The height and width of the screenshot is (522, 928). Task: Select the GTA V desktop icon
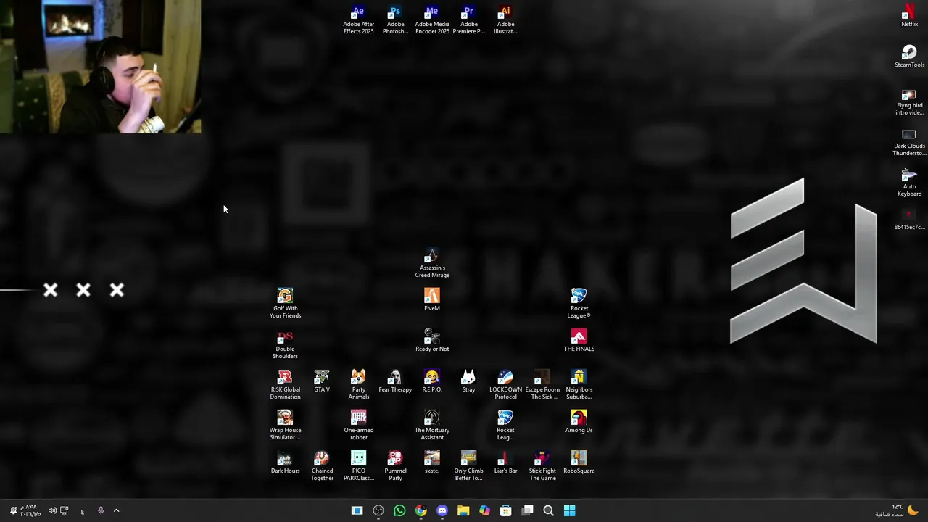[x=322, y=381]
